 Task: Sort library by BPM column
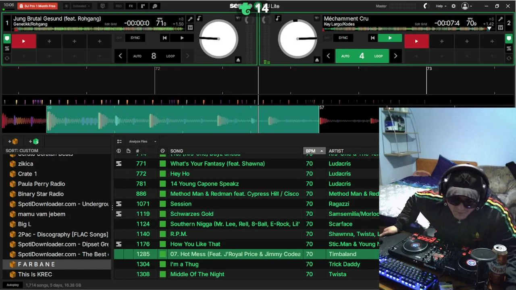(x=314, y=151)
